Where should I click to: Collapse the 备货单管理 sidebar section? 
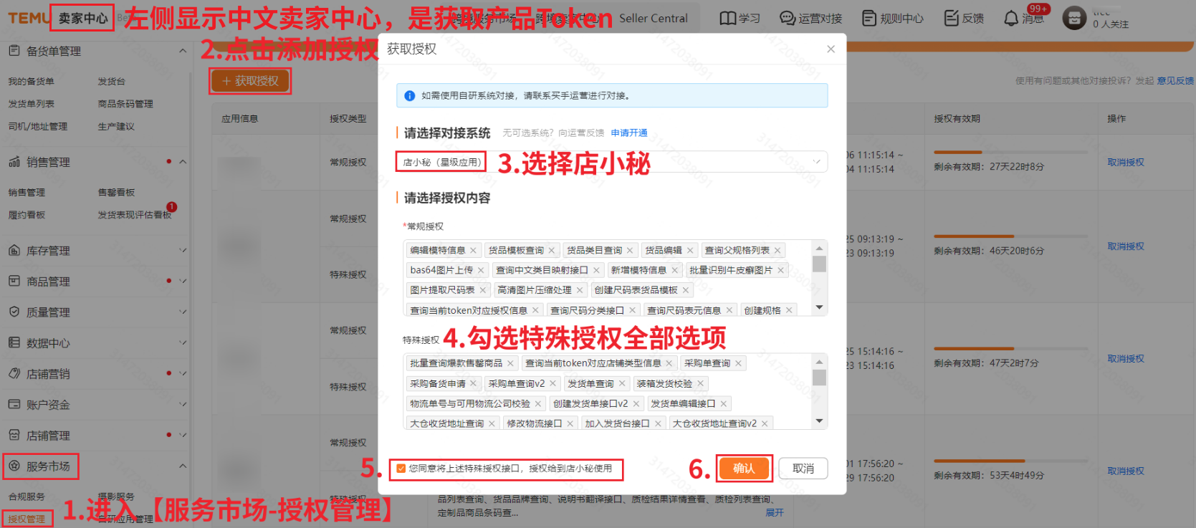point(183,51)
